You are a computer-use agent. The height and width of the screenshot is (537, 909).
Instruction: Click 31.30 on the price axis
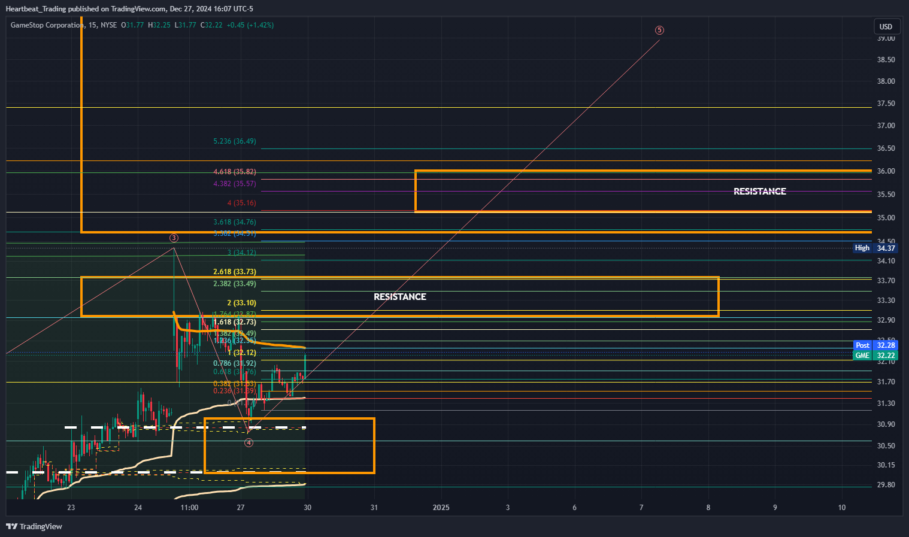[x=886, y=403]
